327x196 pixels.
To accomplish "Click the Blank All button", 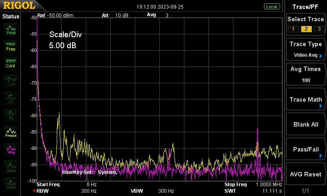I will click(305, 125).
